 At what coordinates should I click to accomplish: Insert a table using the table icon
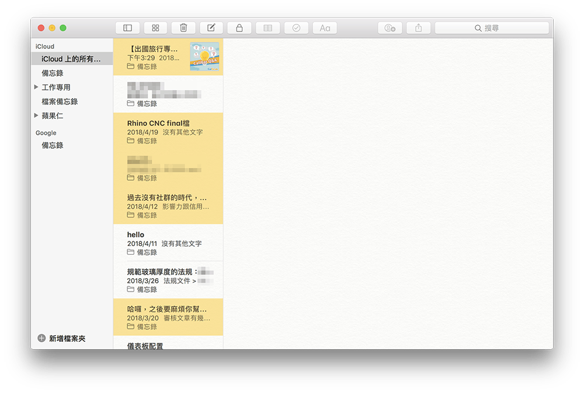pyautogui.click(x=267, y=28)
